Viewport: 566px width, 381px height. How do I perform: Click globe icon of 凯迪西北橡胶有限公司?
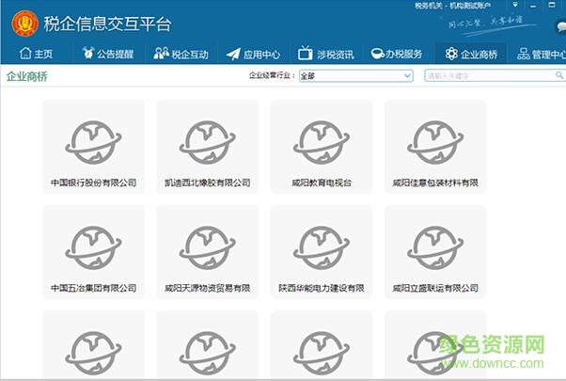coord(208,142)
